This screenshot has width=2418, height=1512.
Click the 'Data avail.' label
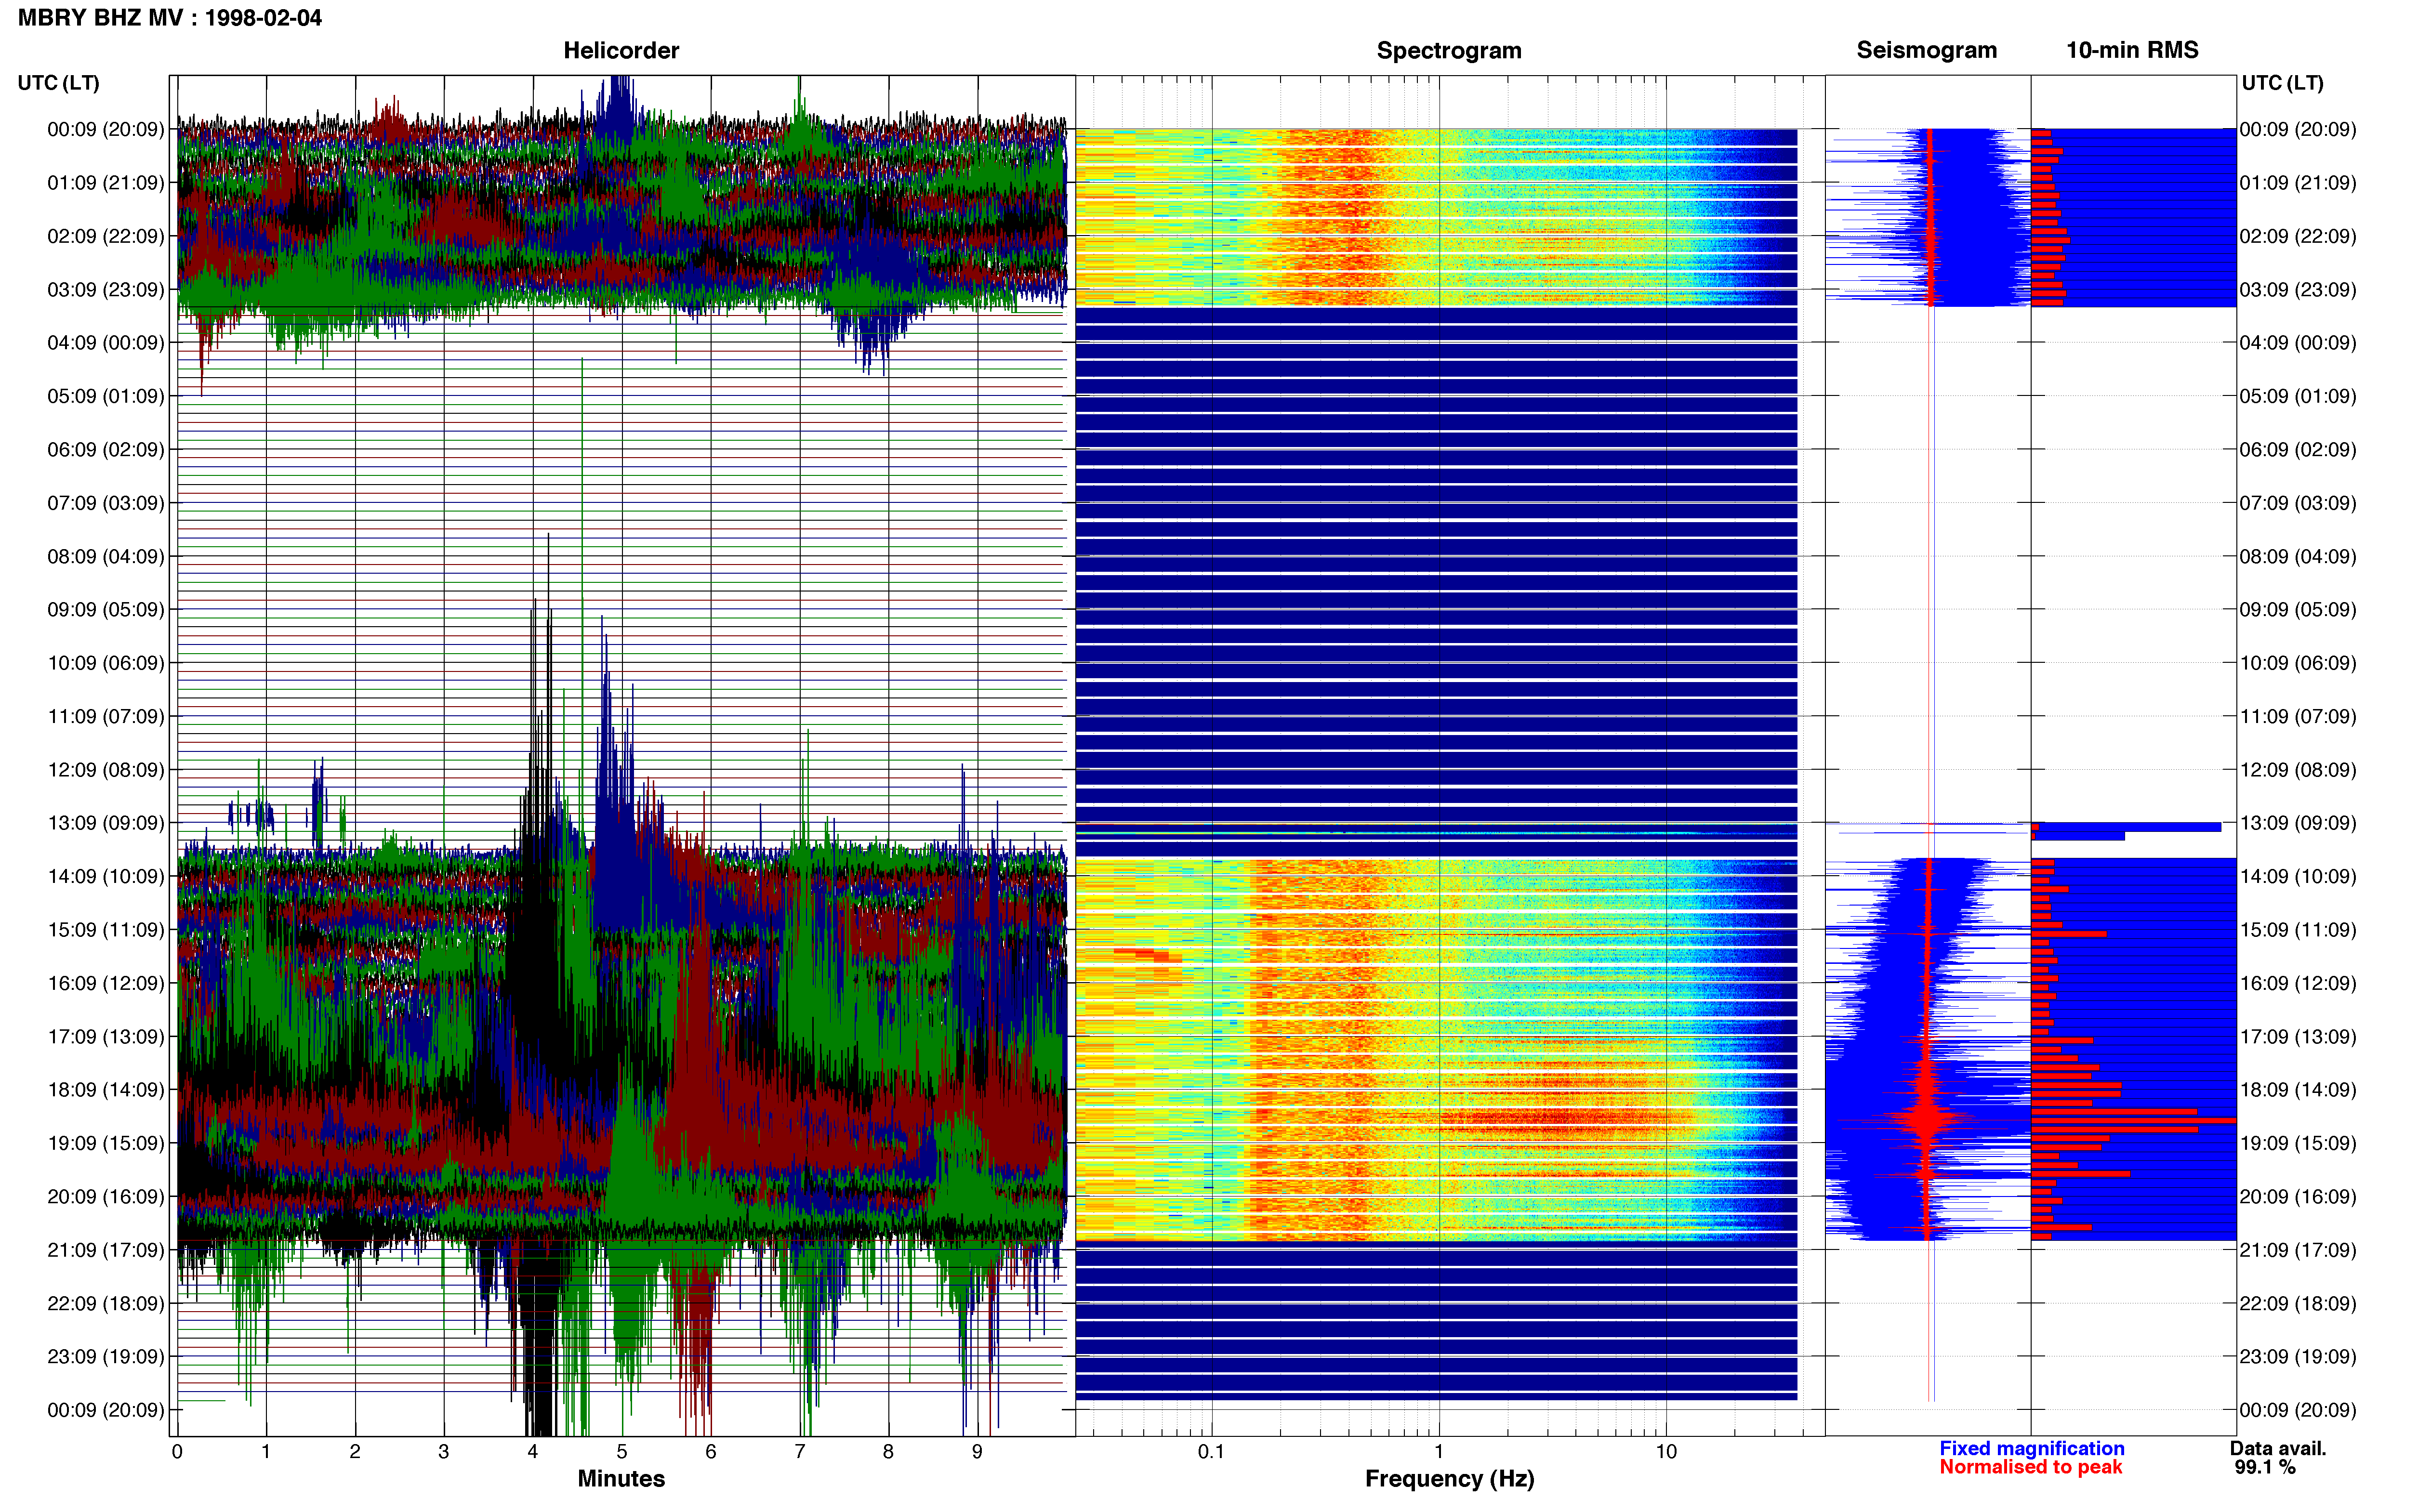[2278, 1449]
